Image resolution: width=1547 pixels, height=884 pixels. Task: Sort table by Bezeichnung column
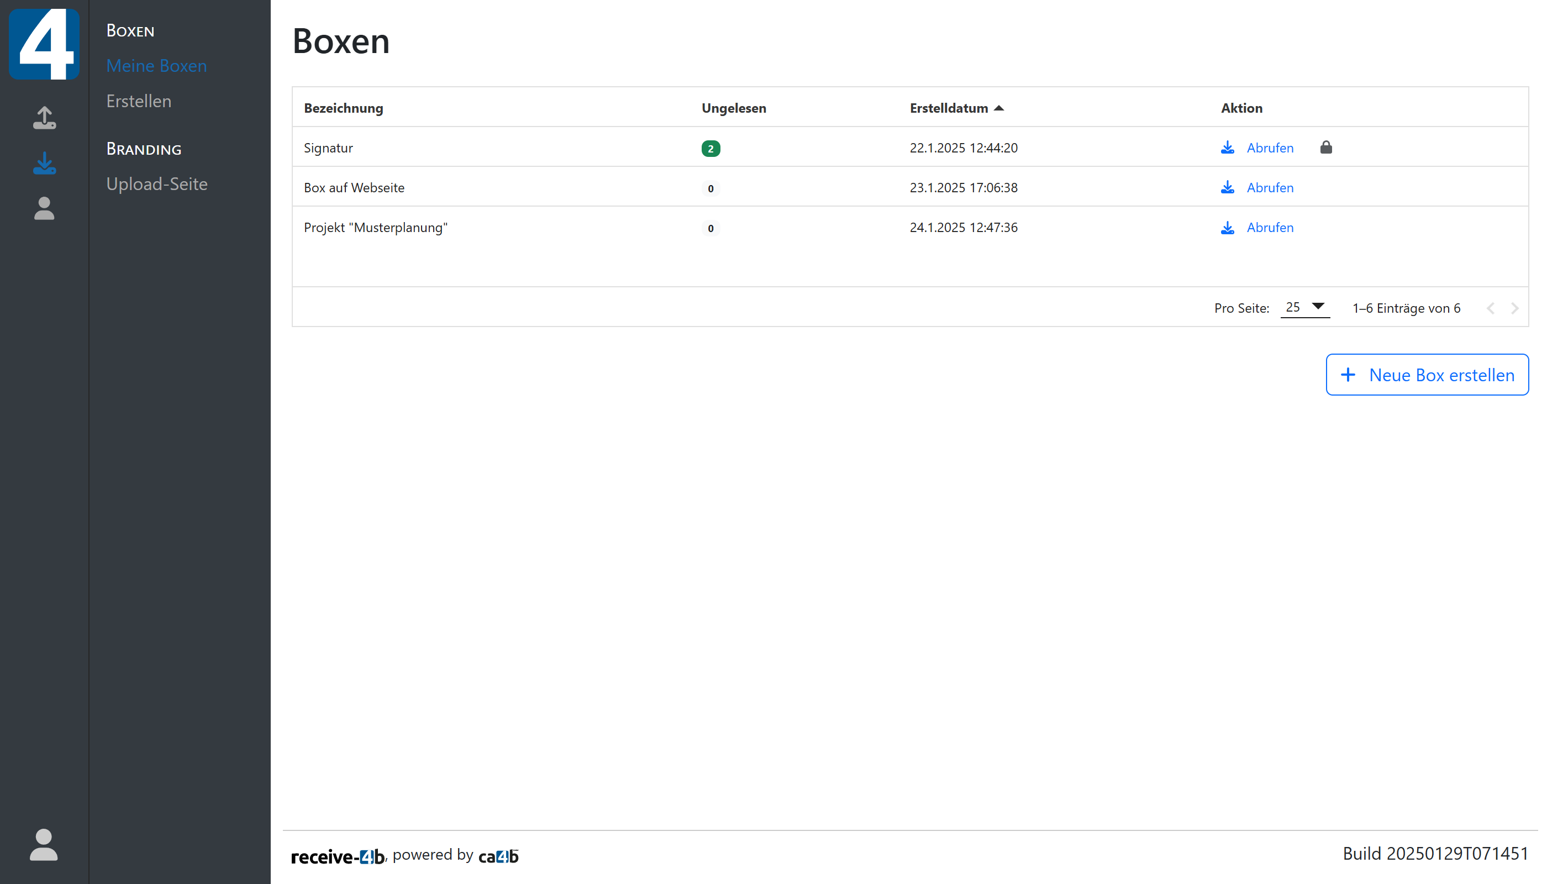pos(343,108)
